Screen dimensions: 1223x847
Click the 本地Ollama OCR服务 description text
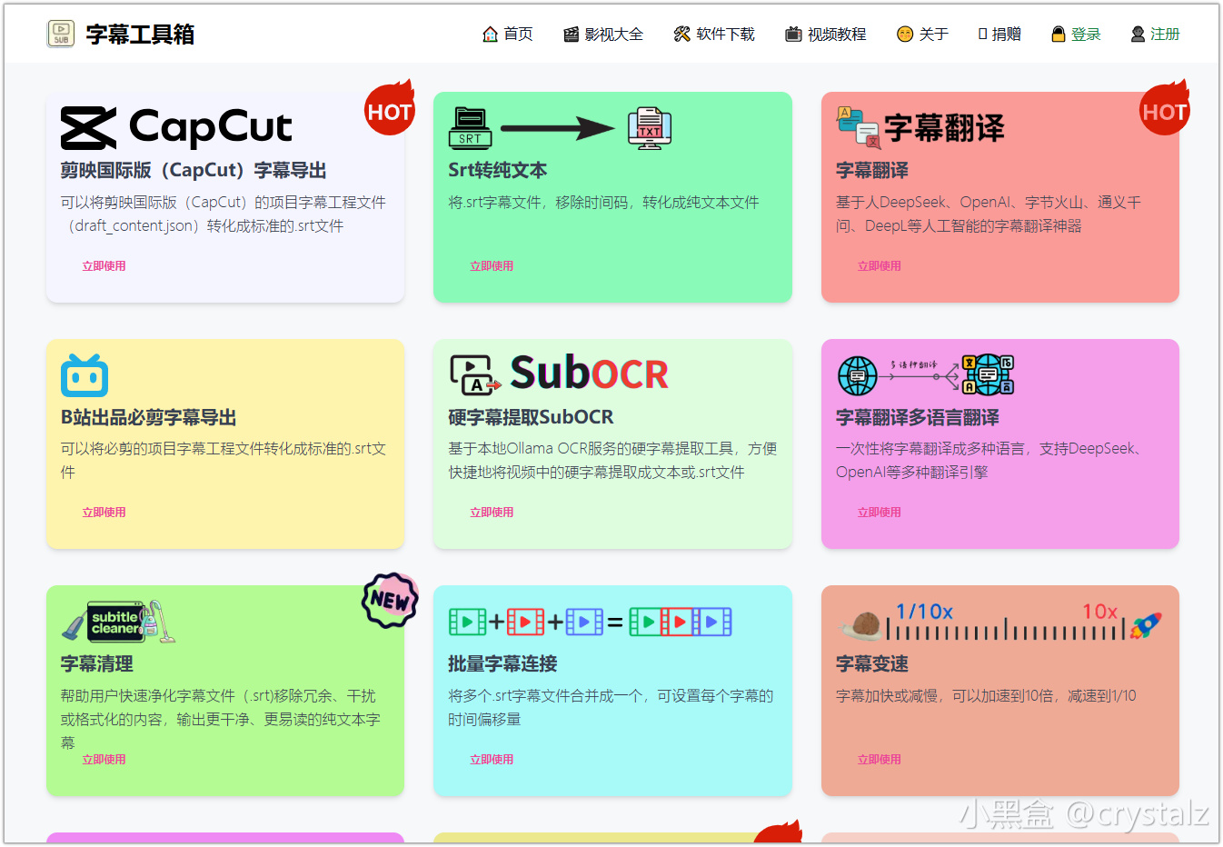612,461
